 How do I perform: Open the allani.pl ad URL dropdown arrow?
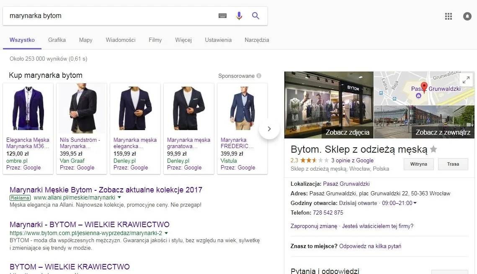point(119,197)
